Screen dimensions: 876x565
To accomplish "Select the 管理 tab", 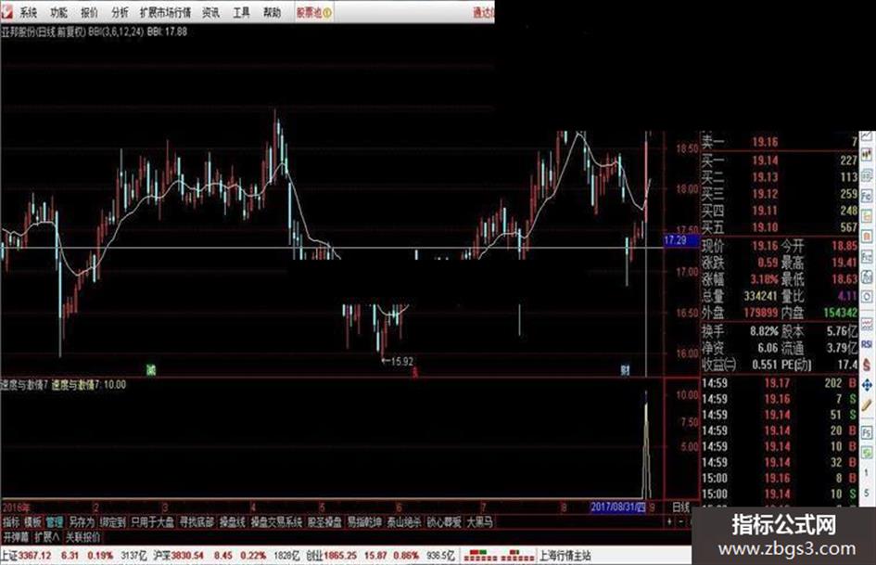I will click(54, 522).
